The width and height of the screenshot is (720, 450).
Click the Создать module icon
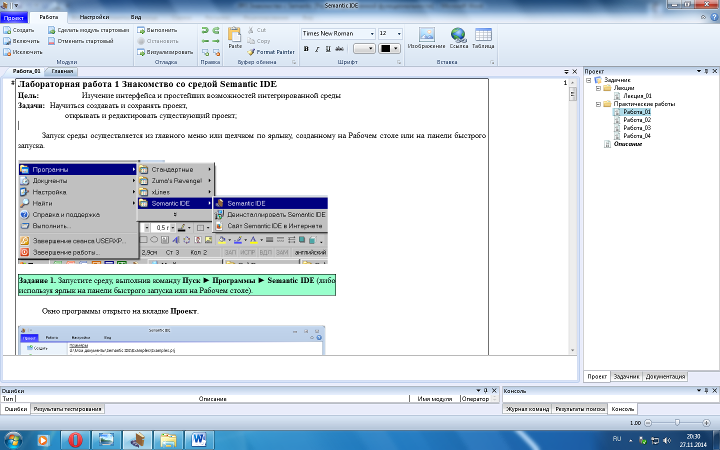7,30
